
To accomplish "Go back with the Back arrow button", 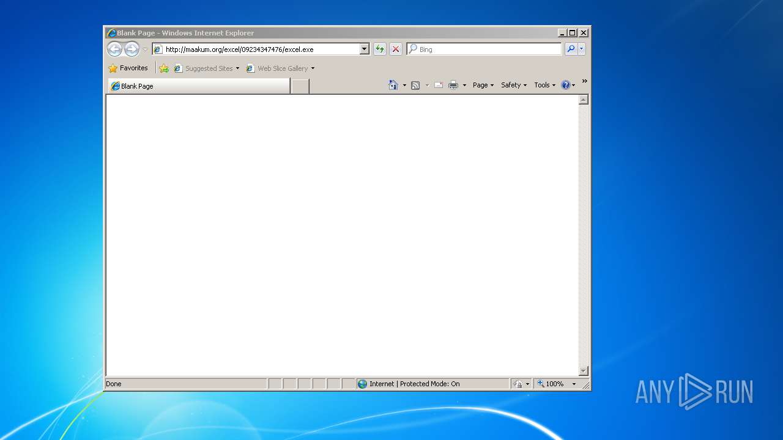I will pos(114,49).
